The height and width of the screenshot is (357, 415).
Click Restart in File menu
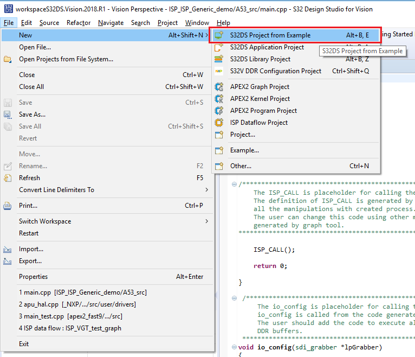tap(107, 233)
